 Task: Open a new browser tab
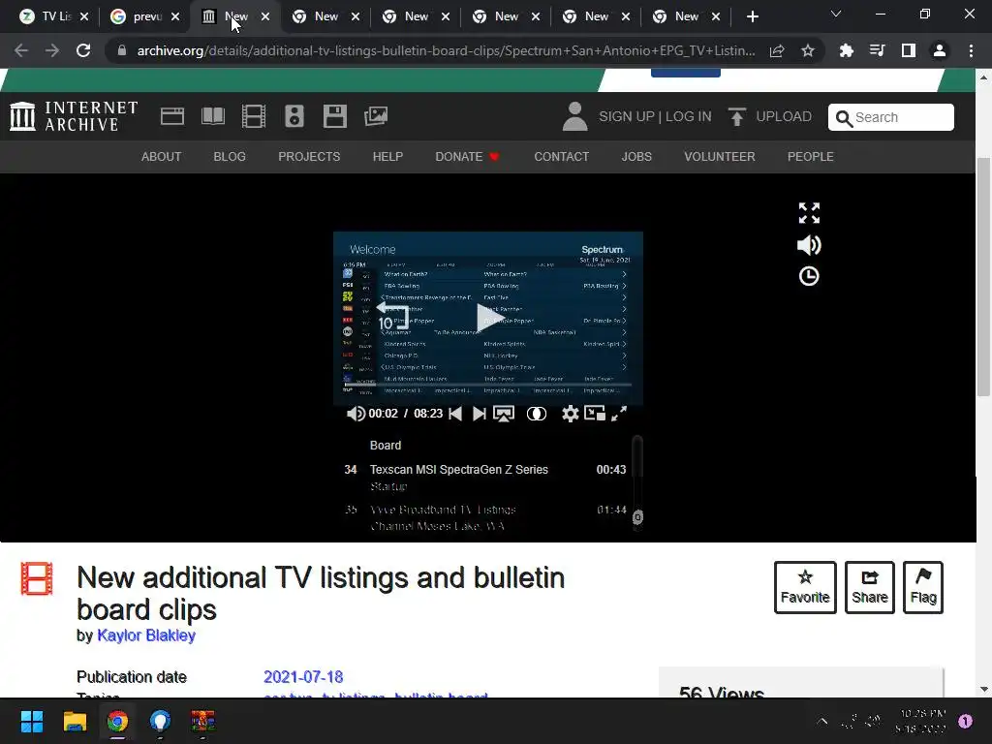tap(752, 16)
